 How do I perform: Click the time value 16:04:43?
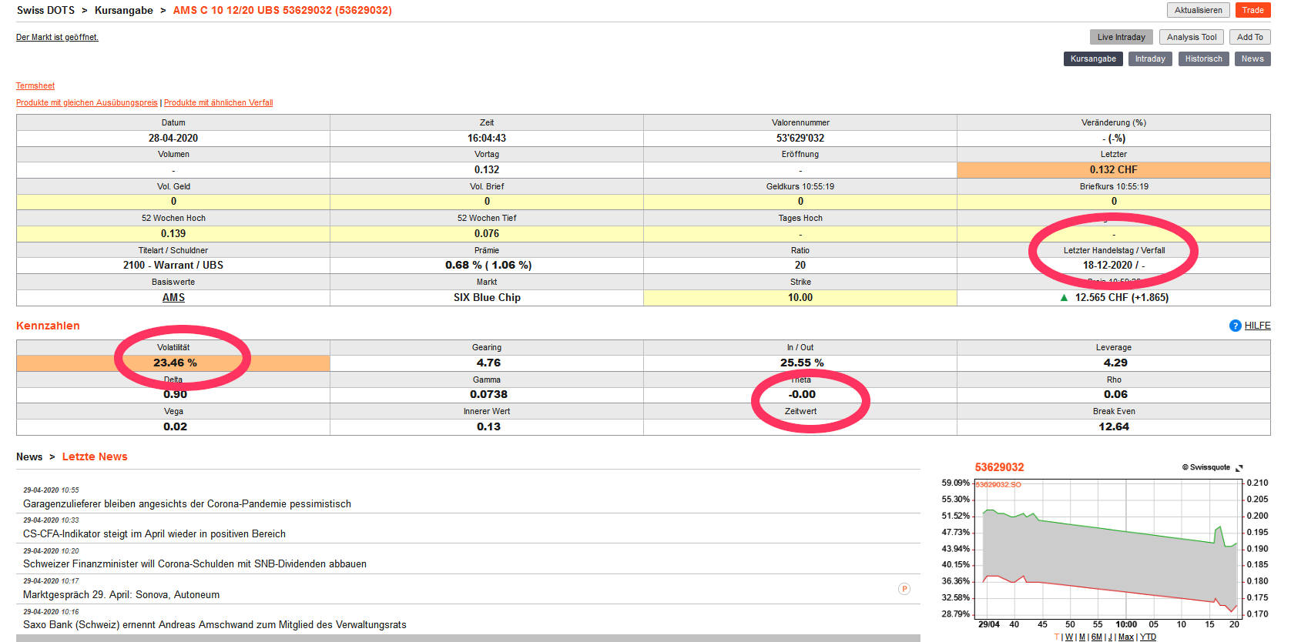pos(487,138)
